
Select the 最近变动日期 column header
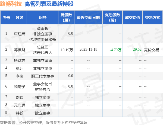(x=88, y=18)
